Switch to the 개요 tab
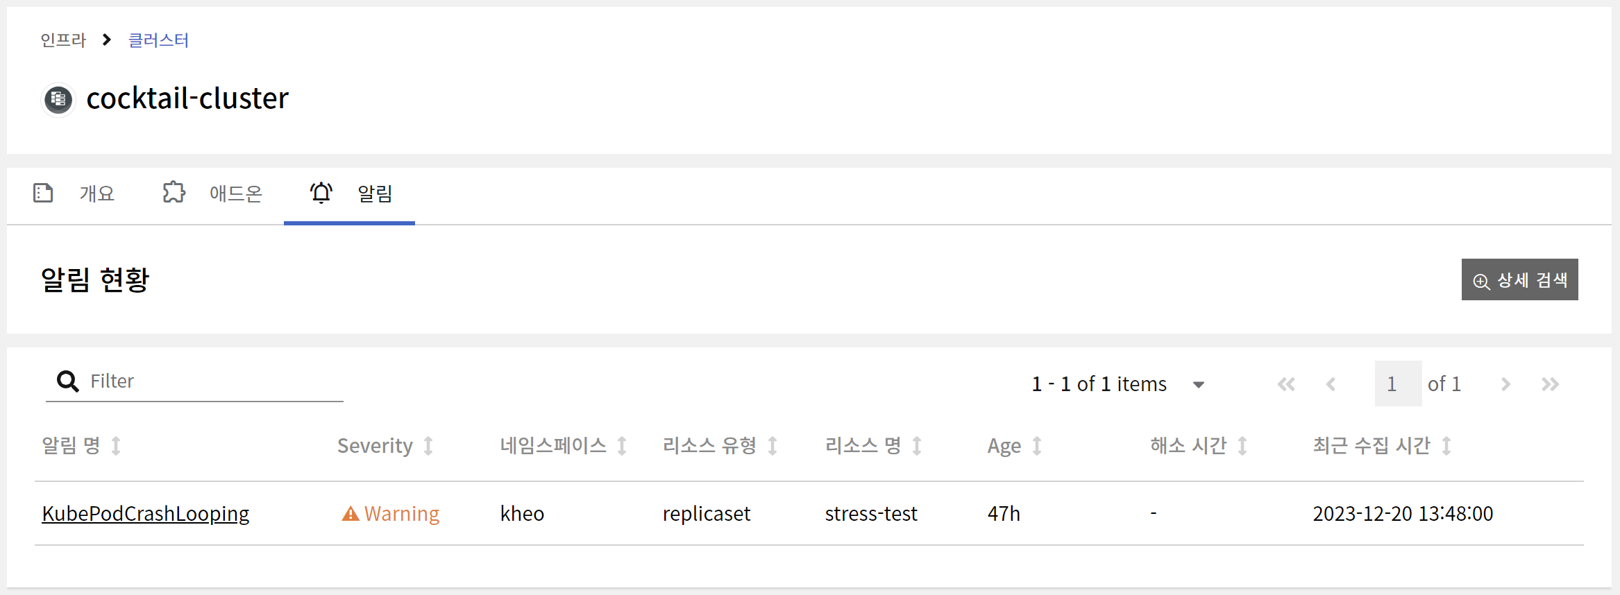Image resolution: width=1620 pixels, height=595 pixels. [x=75, y=193]
